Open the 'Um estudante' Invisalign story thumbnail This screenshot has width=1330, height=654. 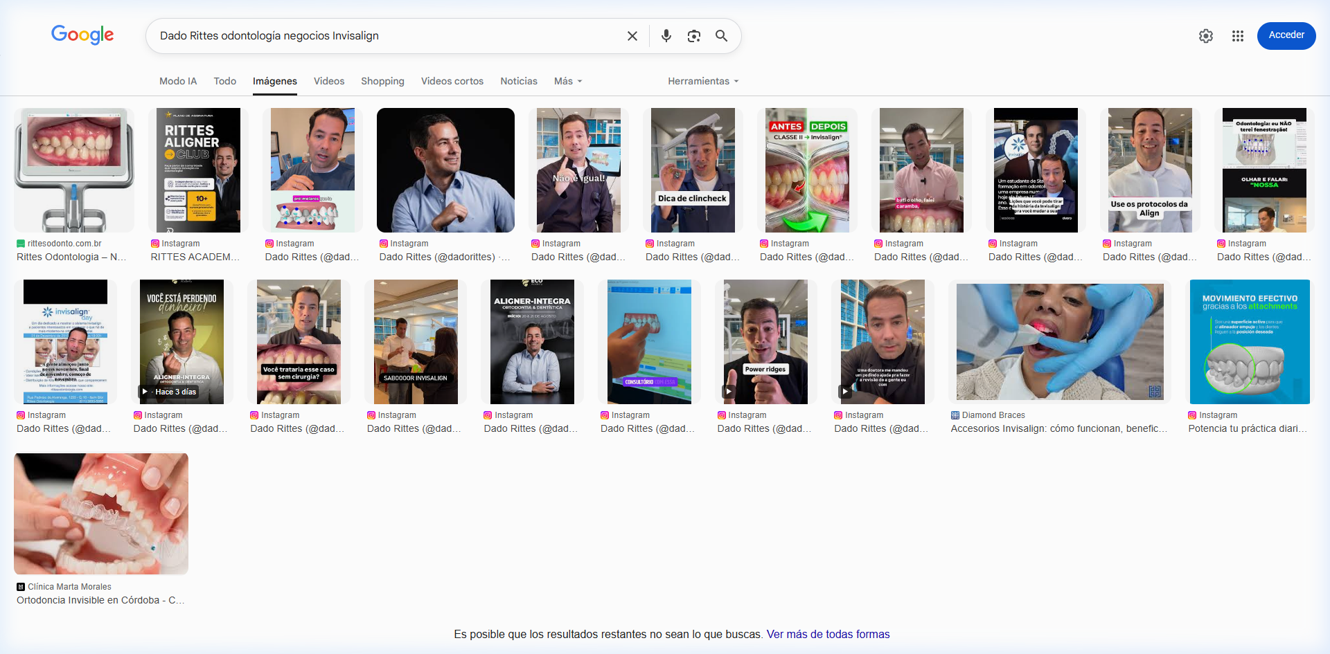point(1036,170)
